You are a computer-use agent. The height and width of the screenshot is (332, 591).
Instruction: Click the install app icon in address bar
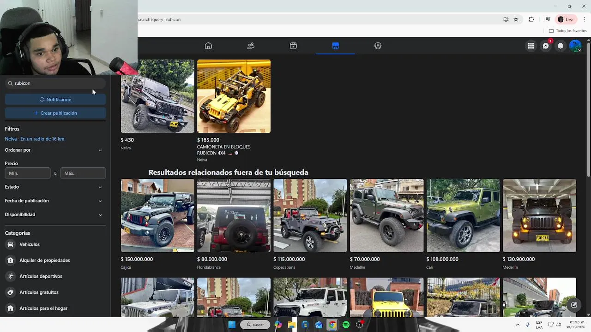point(506,19)
